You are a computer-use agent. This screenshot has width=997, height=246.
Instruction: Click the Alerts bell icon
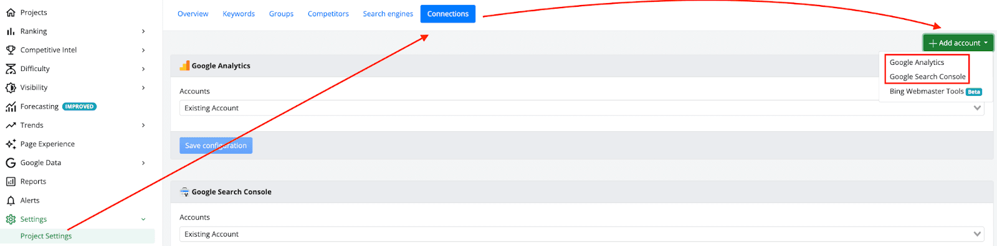11,201
